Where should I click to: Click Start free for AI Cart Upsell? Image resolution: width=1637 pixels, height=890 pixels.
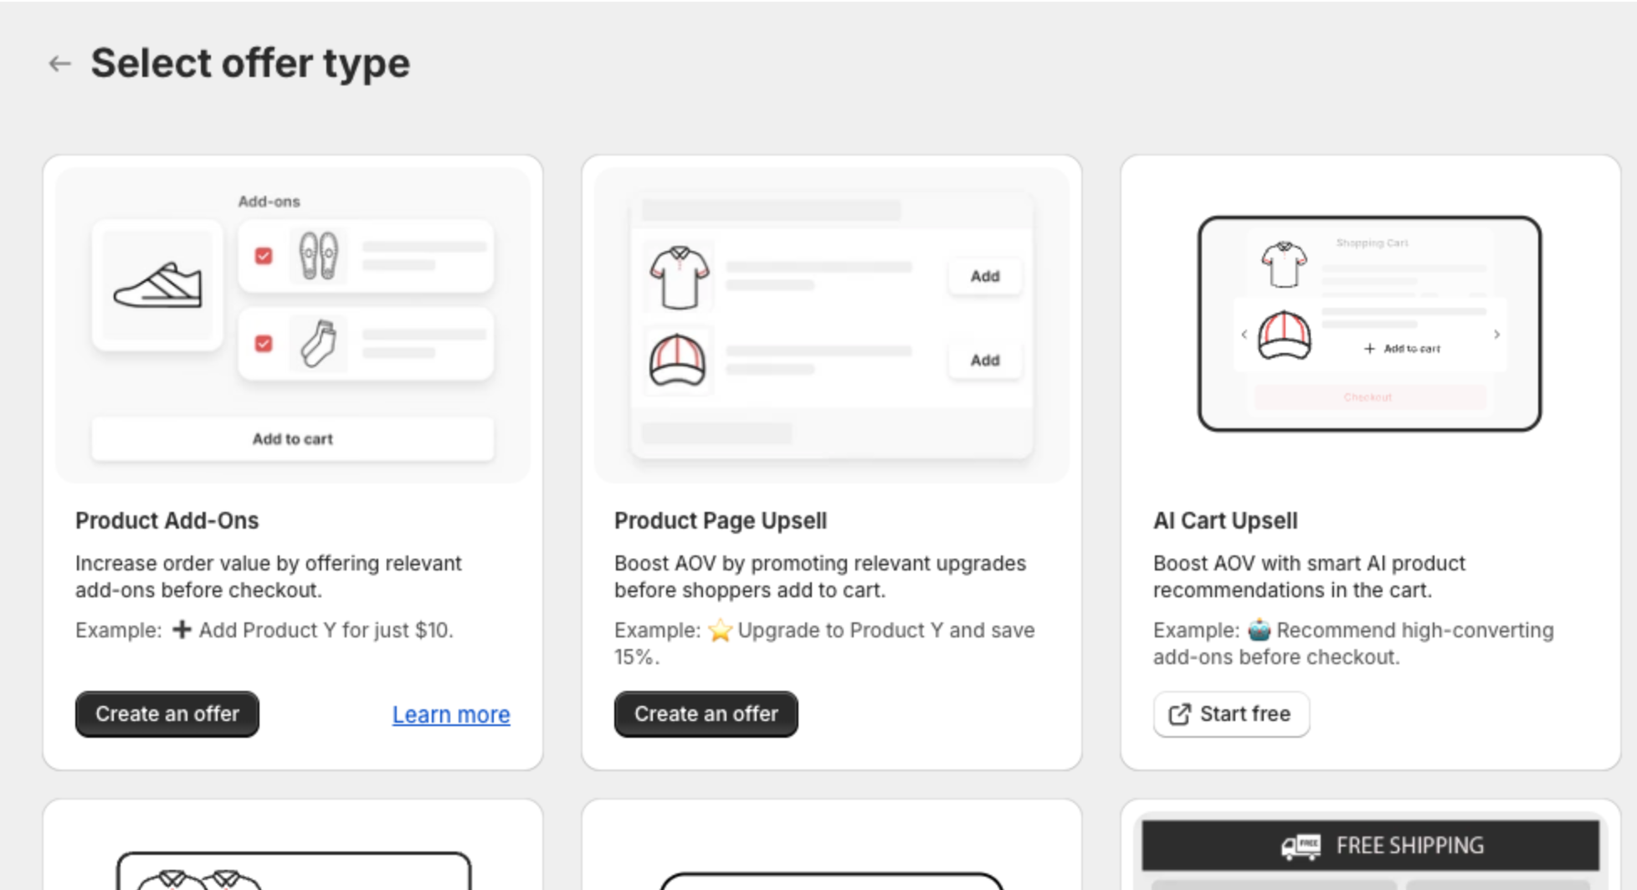1231,714
